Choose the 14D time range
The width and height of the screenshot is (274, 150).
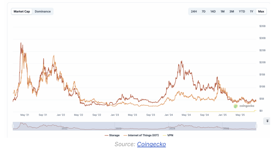[213, 11]
